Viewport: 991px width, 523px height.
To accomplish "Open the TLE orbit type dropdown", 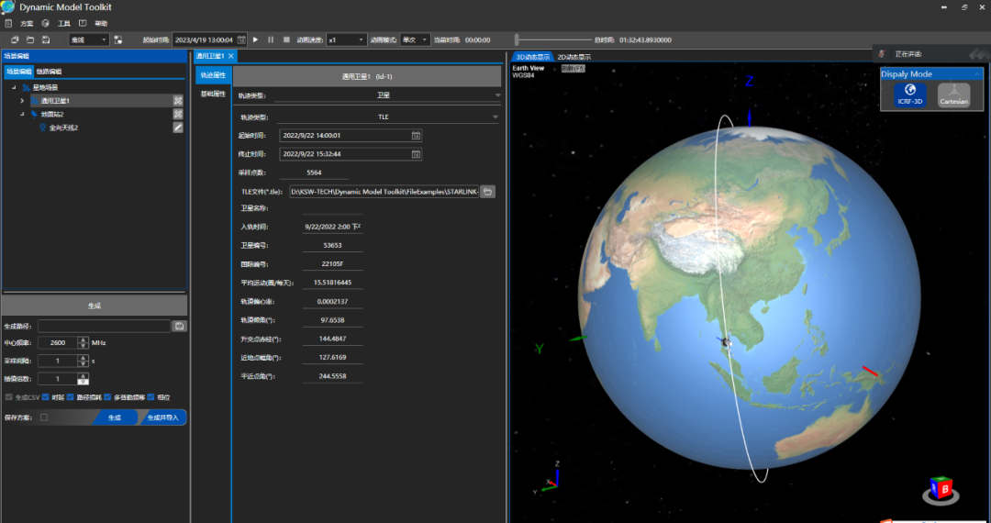I will (387, 117).
